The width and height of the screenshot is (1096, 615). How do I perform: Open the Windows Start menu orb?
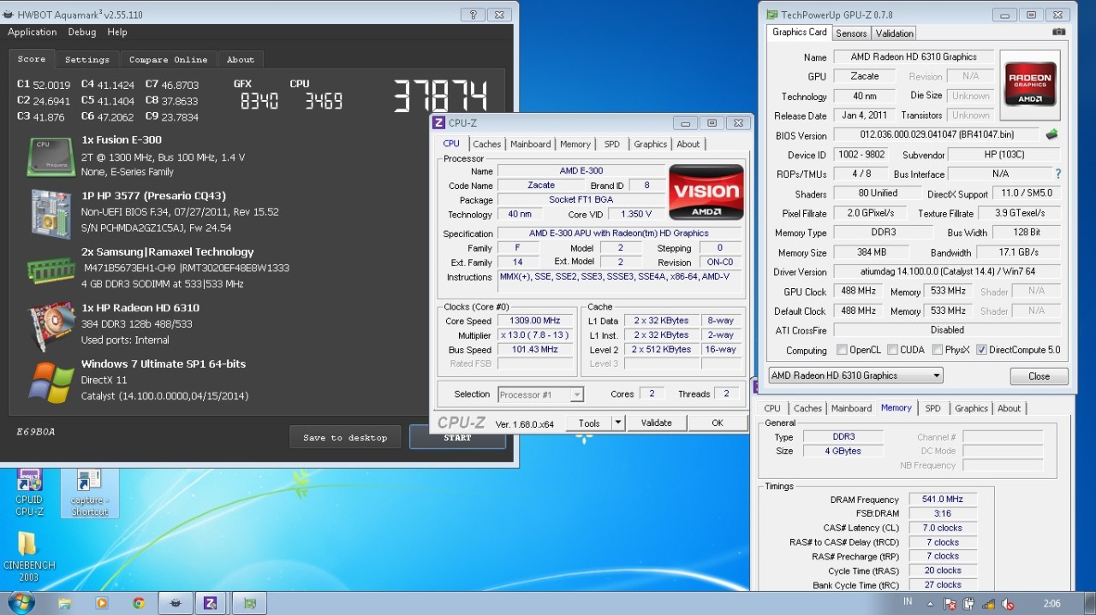(20, 602)
